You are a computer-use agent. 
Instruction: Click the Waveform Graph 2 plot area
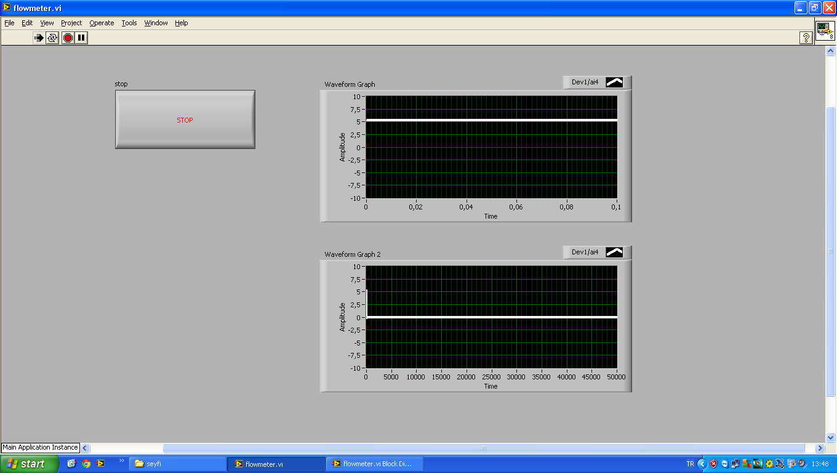[x=491, y=317]
